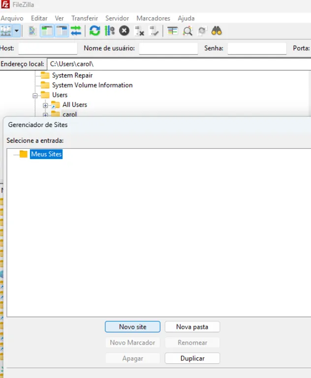Open the Site Manager toolbar icon
This screenshot has height=378, width=311.
(6, 31)
